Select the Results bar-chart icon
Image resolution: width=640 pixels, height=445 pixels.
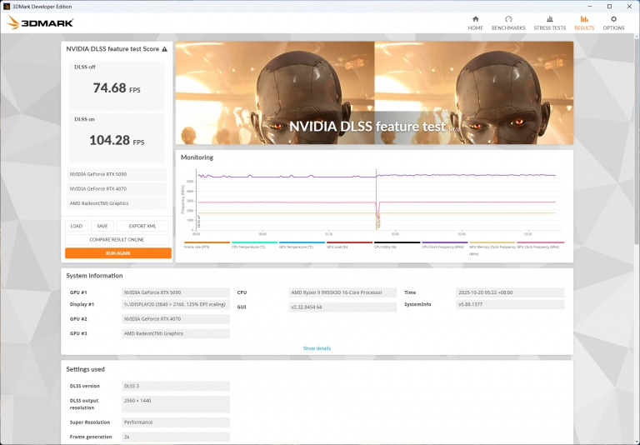tap(584, 19)
